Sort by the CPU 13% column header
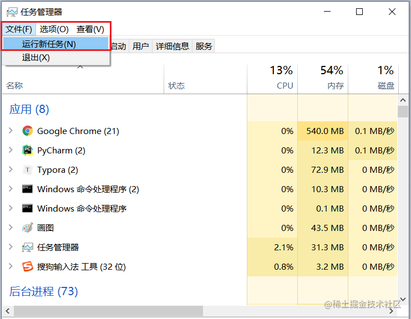 (x=272, y=79)
